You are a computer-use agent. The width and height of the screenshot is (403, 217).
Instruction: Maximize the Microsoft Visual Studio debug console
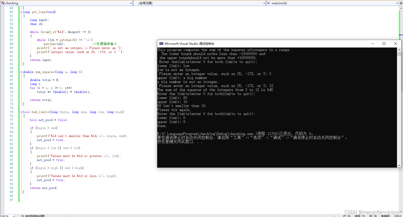384,43
